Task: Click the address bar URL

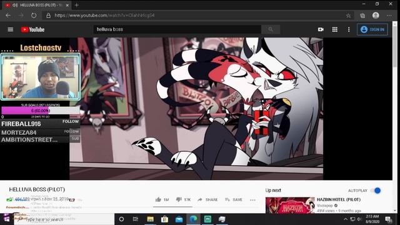Action: (x=104, y=16)
